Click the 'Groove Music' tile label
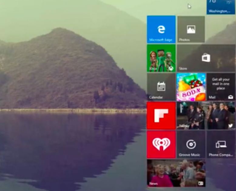The image size is (236, 191). [x=190, y=155]
